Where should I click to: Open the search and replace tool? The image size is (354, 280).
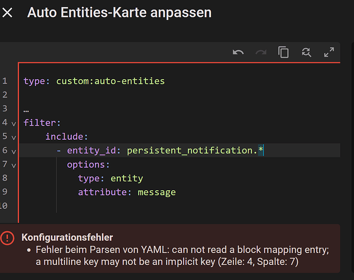(x=306, y=52)
